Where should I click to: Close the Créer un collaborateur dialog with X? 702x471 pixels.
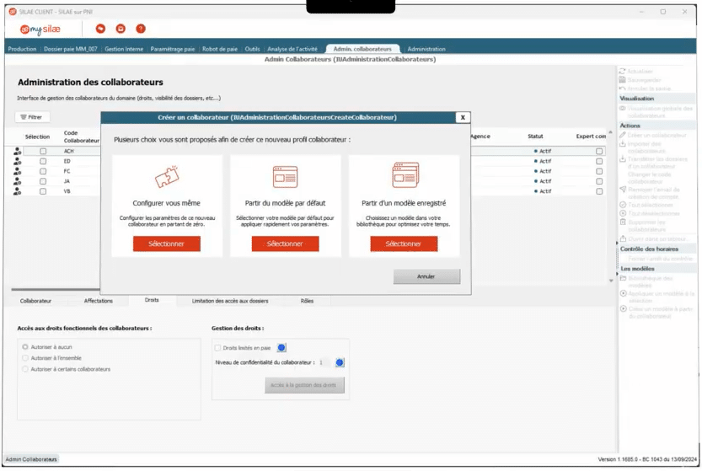point(463,117)
